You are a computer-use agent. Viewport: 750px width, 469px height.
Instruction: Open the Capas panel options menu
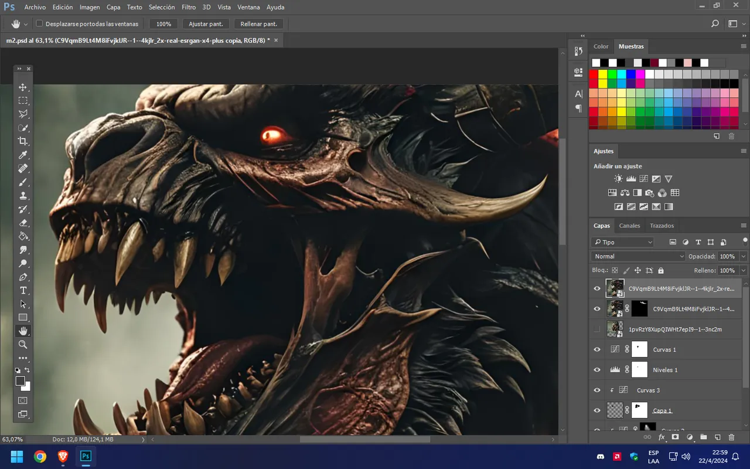[x=744, y=226]
